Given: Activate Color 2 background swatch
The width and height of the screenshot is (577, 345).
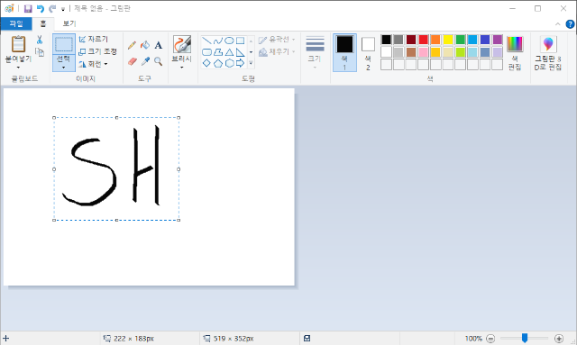Looking at the screenshot, I should tap(368, 52).
